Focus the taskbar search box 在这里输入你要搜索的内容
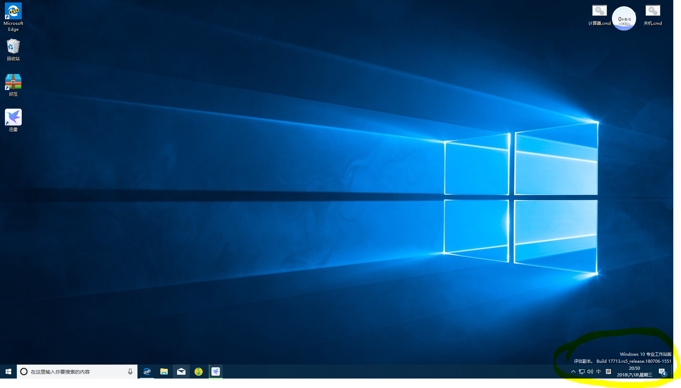Viewport: 681px width, 388px height. click(77, 372)
